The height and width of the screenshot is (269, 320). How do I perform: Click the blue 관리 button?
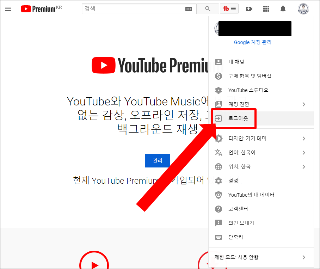click(157, 160)
